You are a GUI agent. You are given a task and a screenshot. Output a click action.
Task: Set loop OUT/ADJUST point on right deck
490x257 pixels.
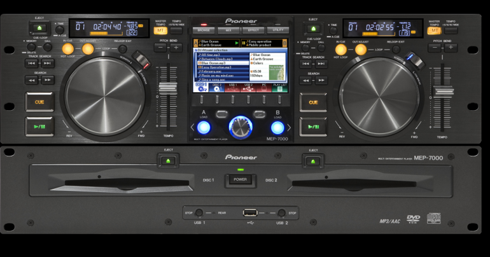[x=361, y=50]
